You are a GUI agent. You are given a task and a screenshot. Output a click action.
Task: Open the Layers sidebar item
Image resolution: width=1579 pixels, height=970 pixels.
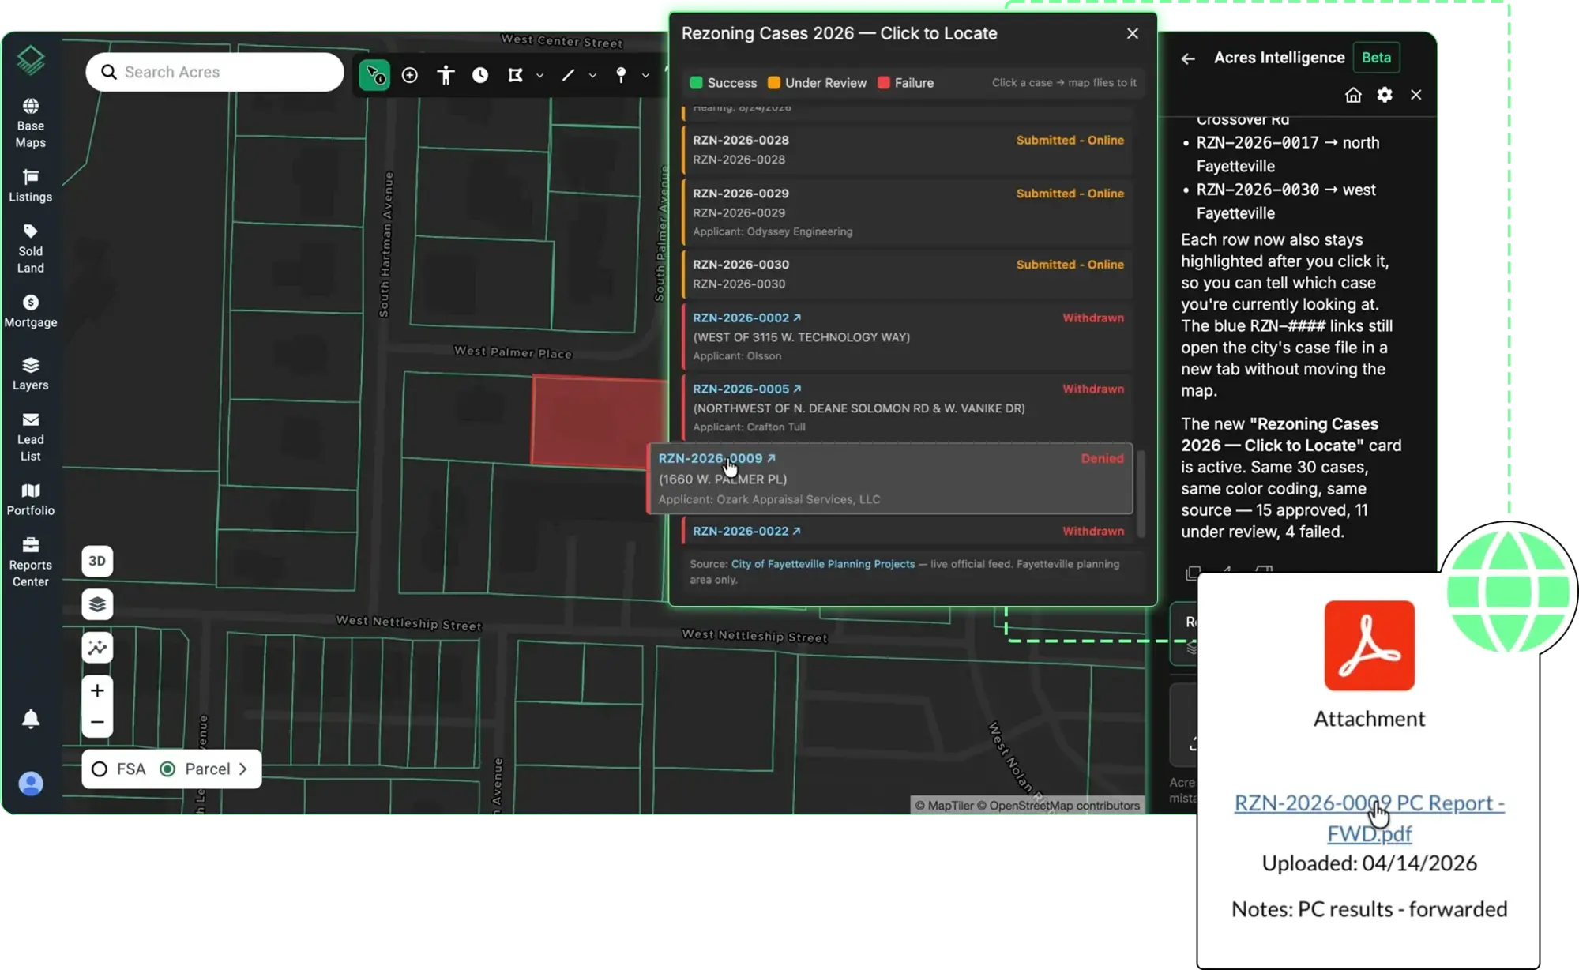tap(31, 374)
